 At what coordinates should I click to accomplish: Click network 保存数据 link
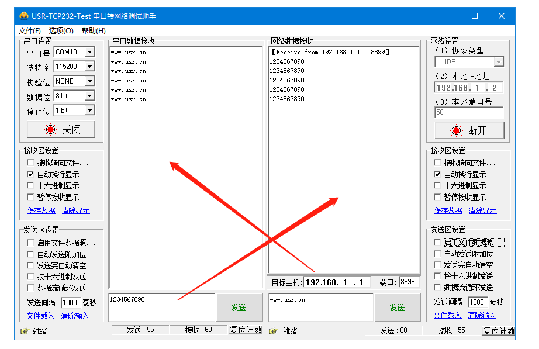pyautogui.click(x=448, y=210)
